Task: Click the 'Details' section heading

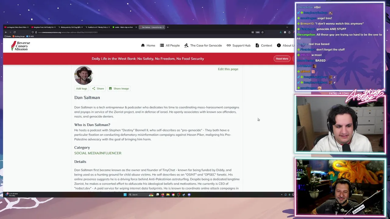Action: (x=80, y=162)
